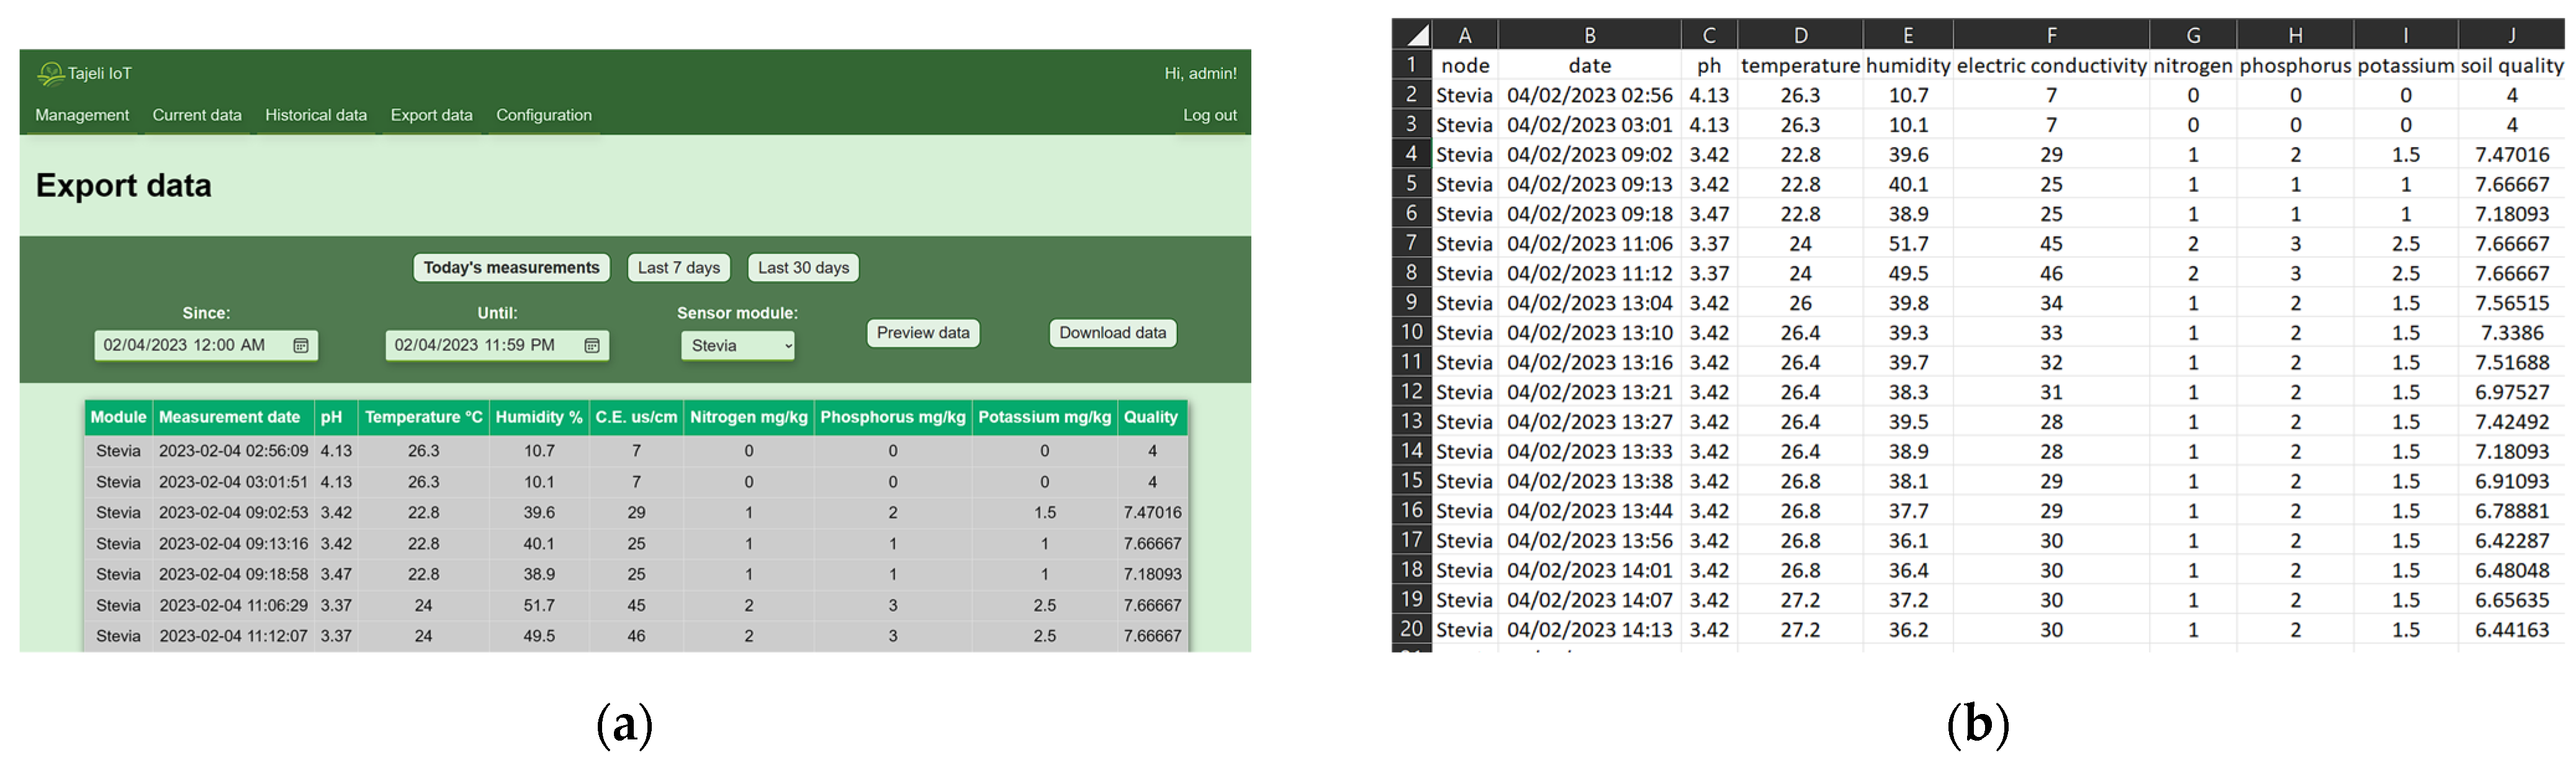Click into the Until date field
Image resolution: width=2576 pixels, height=763 pixels.
click(474, 345)
